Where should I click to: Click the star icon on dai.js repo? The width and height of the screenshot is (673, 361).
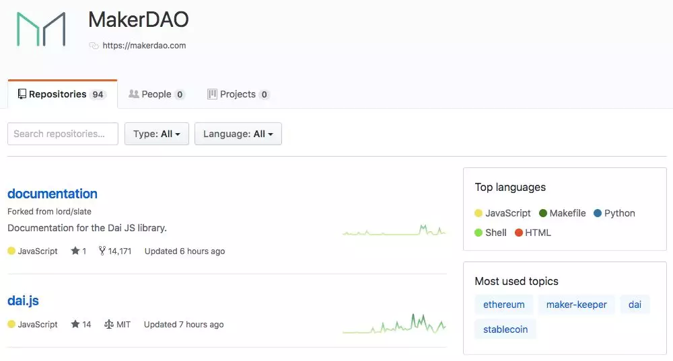point(75,324)
